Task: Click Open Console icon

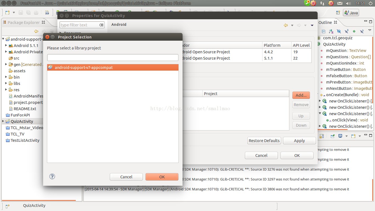Action: [353, 136]
